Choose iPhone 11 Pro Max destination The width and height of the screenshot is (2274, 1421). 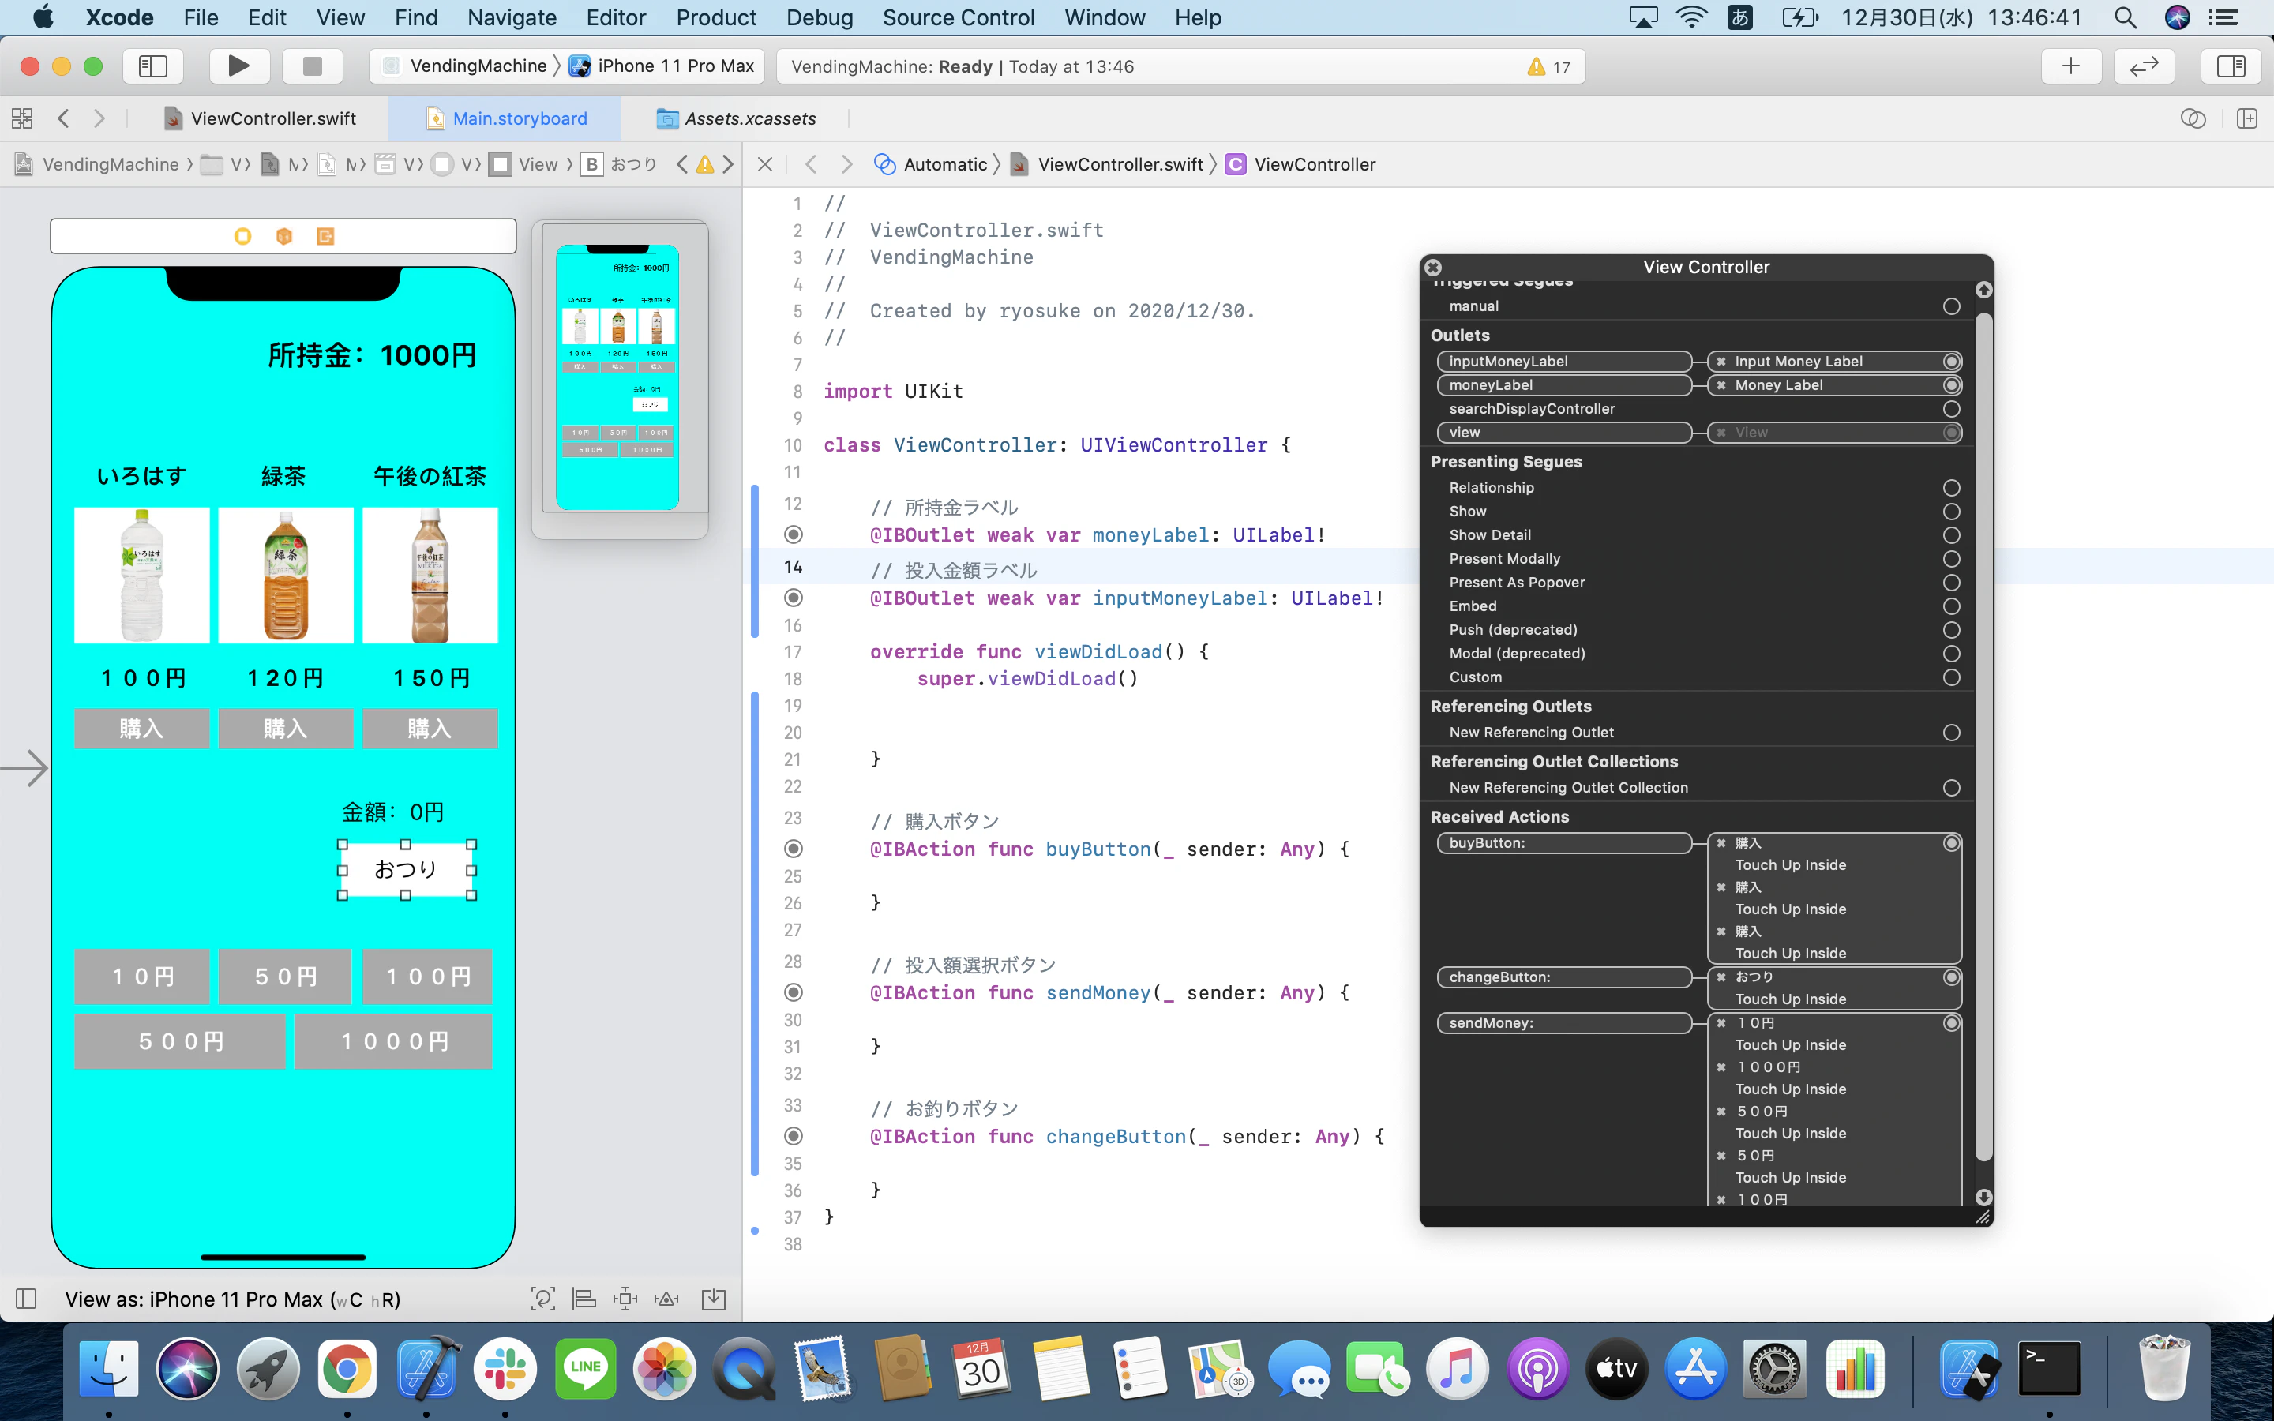click(663, 66)
